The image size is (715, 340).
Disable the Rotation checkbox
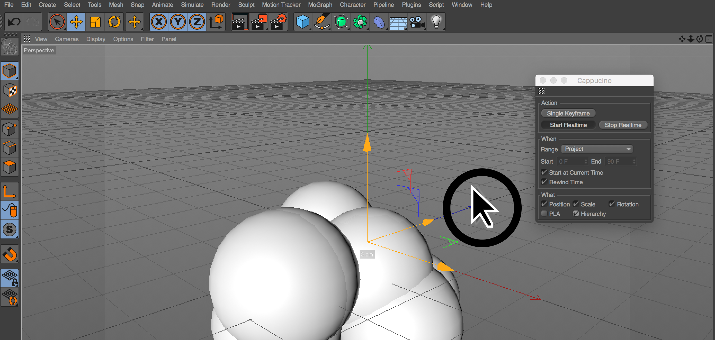click(612, 204)
